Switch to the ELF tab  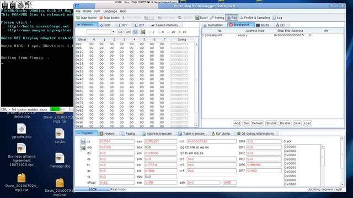(x=281, y=25)
